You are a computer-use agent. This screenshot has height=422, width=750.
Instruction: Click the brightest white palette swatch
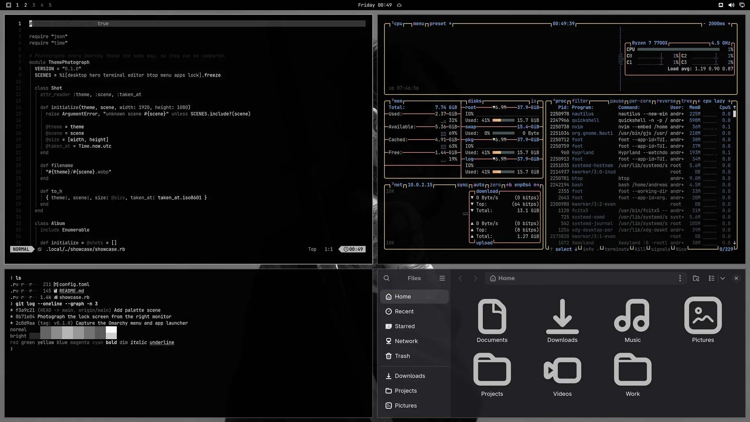tap(111, 330)
